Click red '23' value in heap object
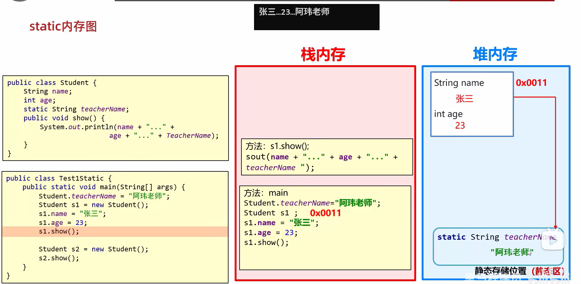Image resolution: width=581 pixels, height=284 pixels. point(460,126)
